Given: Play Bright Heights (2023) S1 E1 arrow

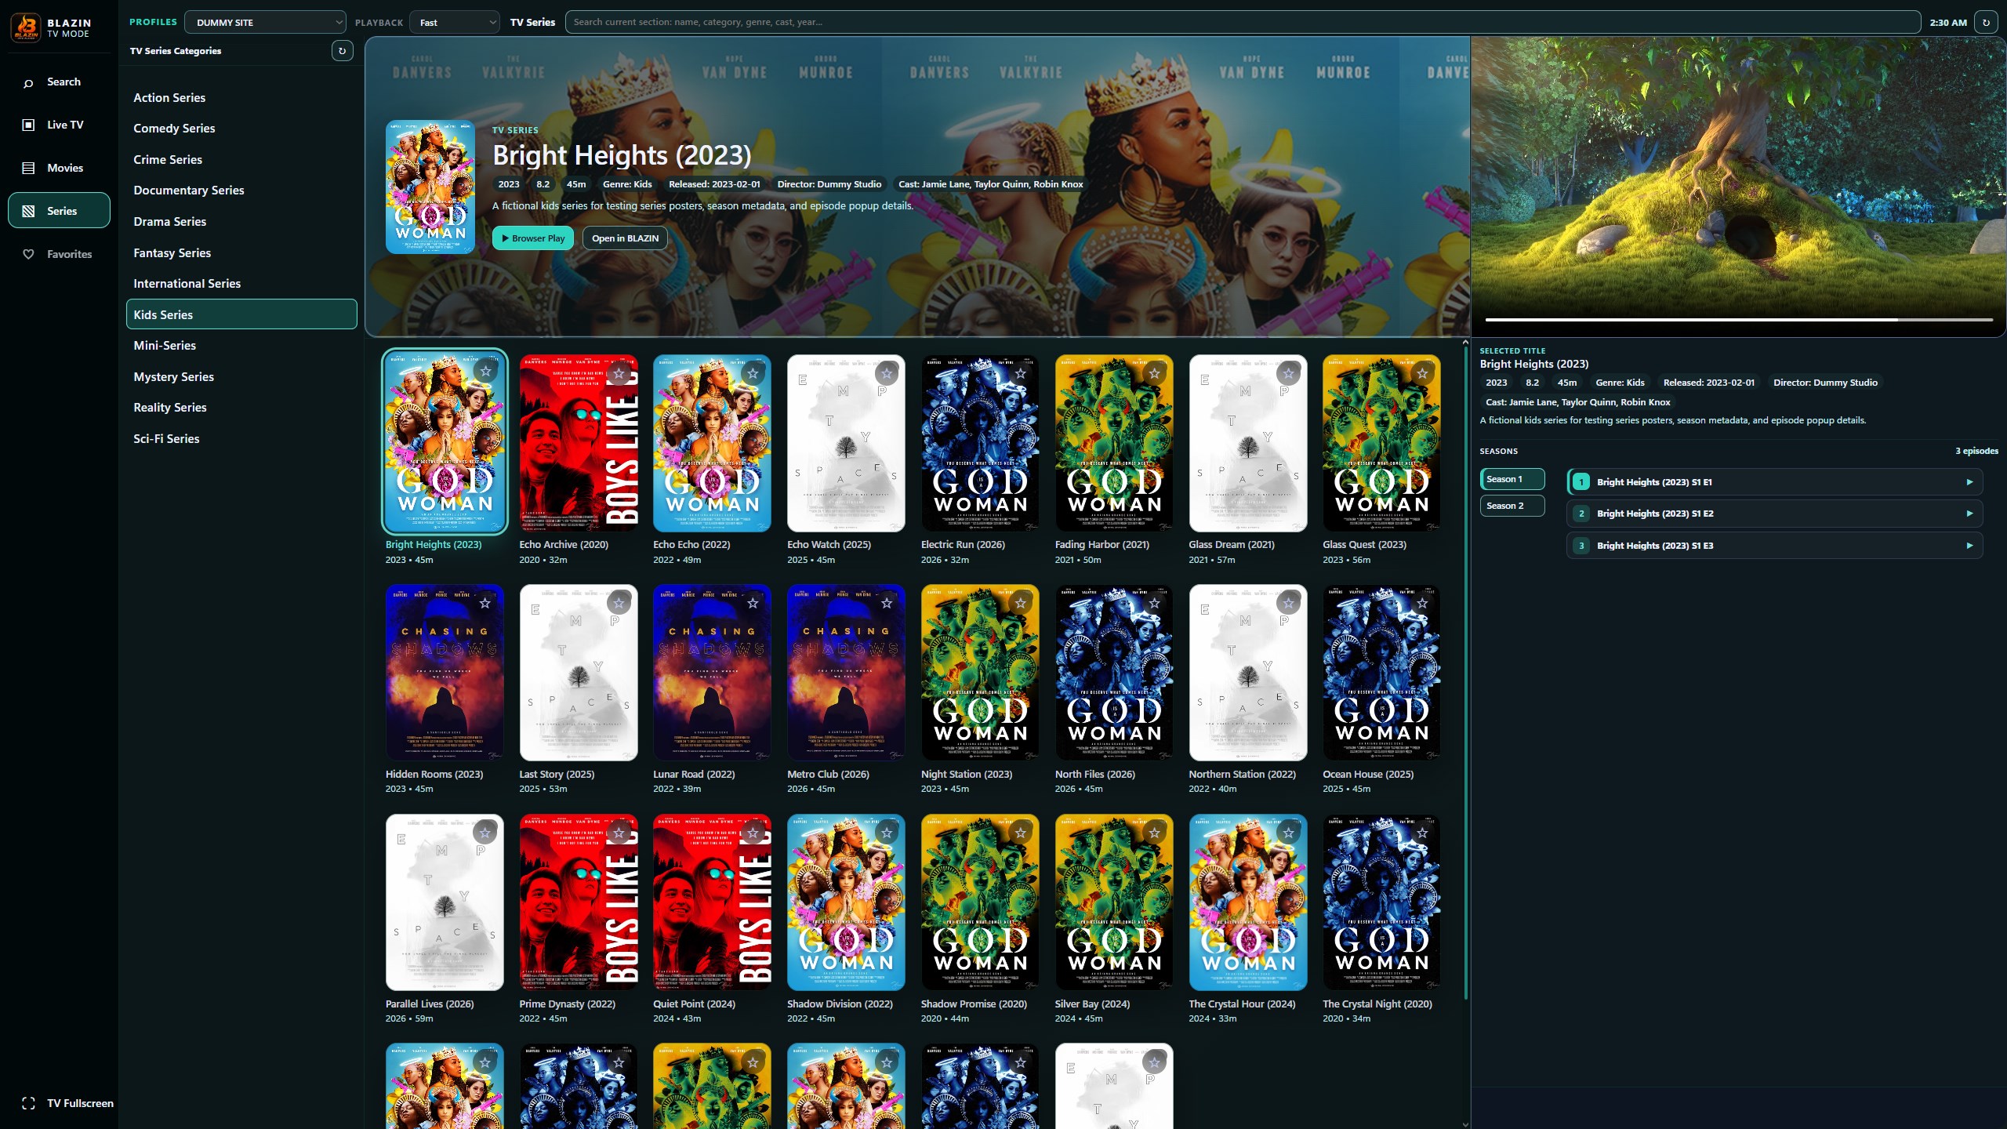Looking at the screenshot, I should (x=1969, y=482).
